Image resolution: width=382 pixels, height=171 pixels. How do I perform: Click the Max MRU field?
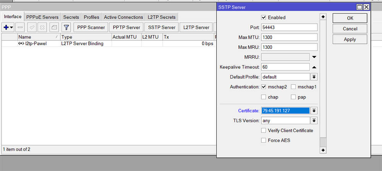pos(290,47)
